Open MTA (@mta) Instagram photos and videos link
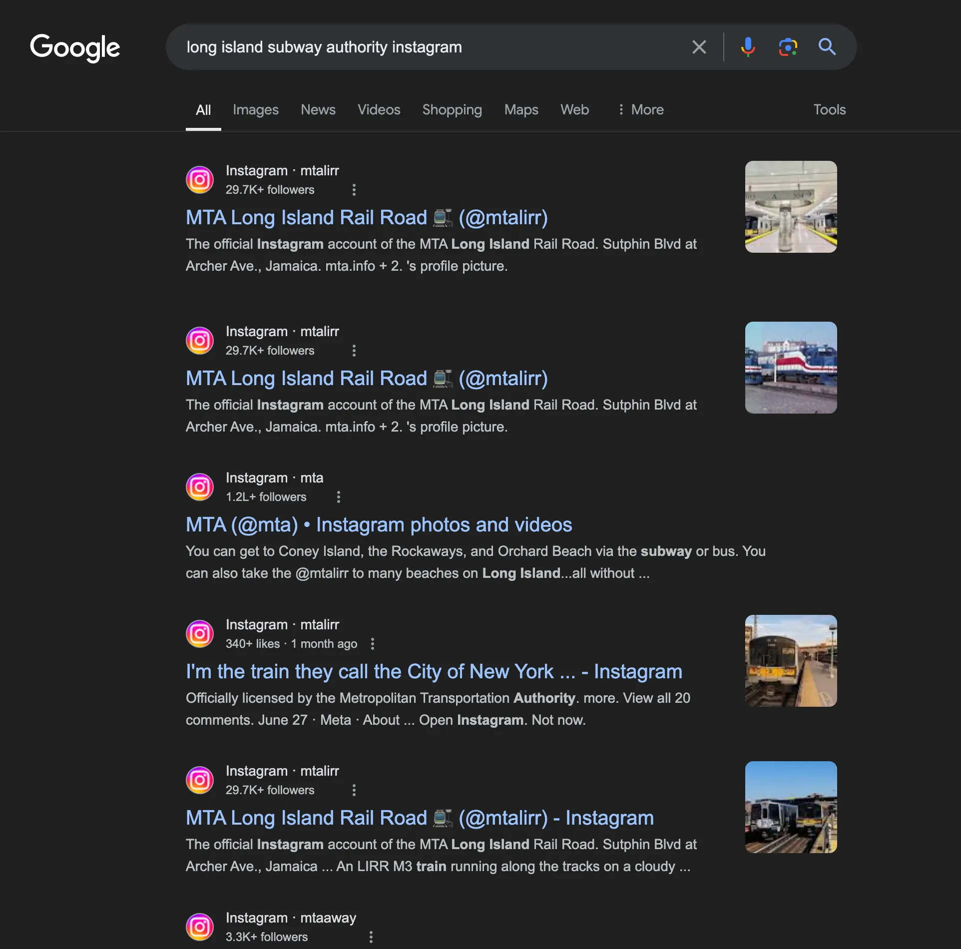 click(379, 525)
